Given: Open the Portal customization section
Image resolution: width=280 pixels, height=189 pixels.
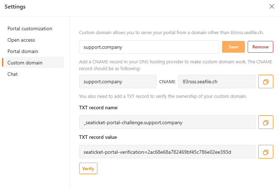Looking at the screenshot, I should pos(30,28).
